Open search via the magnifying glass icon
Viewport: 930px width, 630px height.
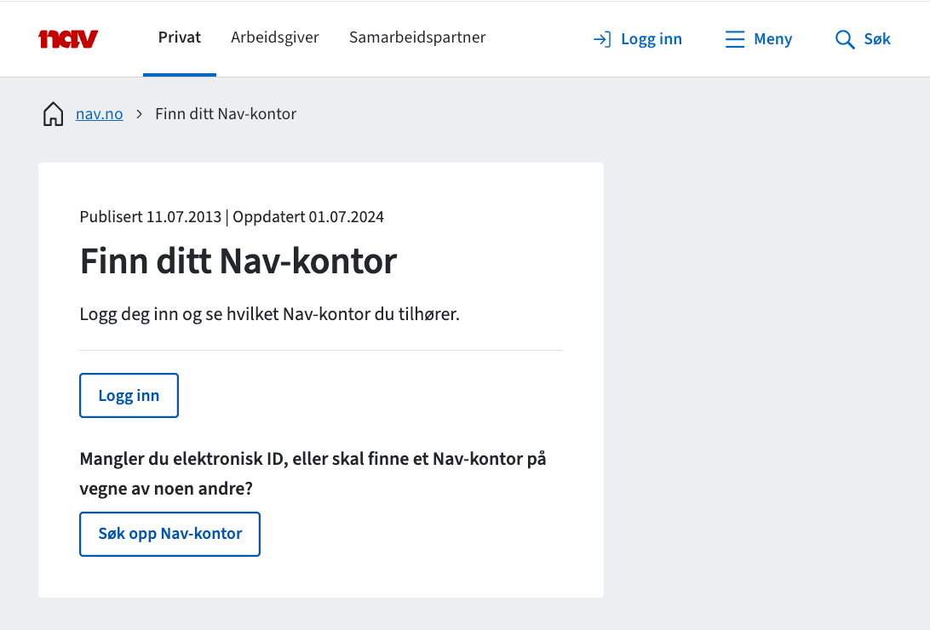[x=844, y=38]
